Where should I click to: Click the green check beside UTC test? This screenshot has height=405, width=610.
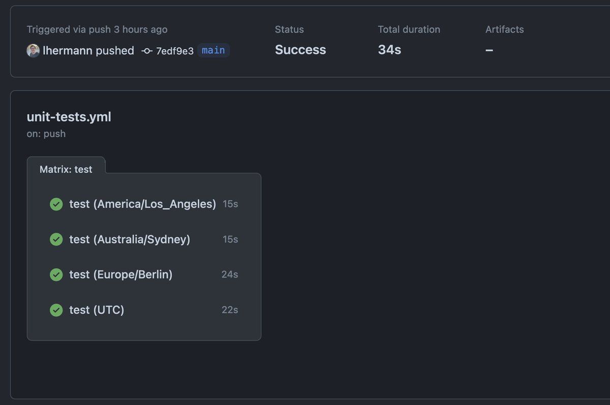tap(56, 310)
